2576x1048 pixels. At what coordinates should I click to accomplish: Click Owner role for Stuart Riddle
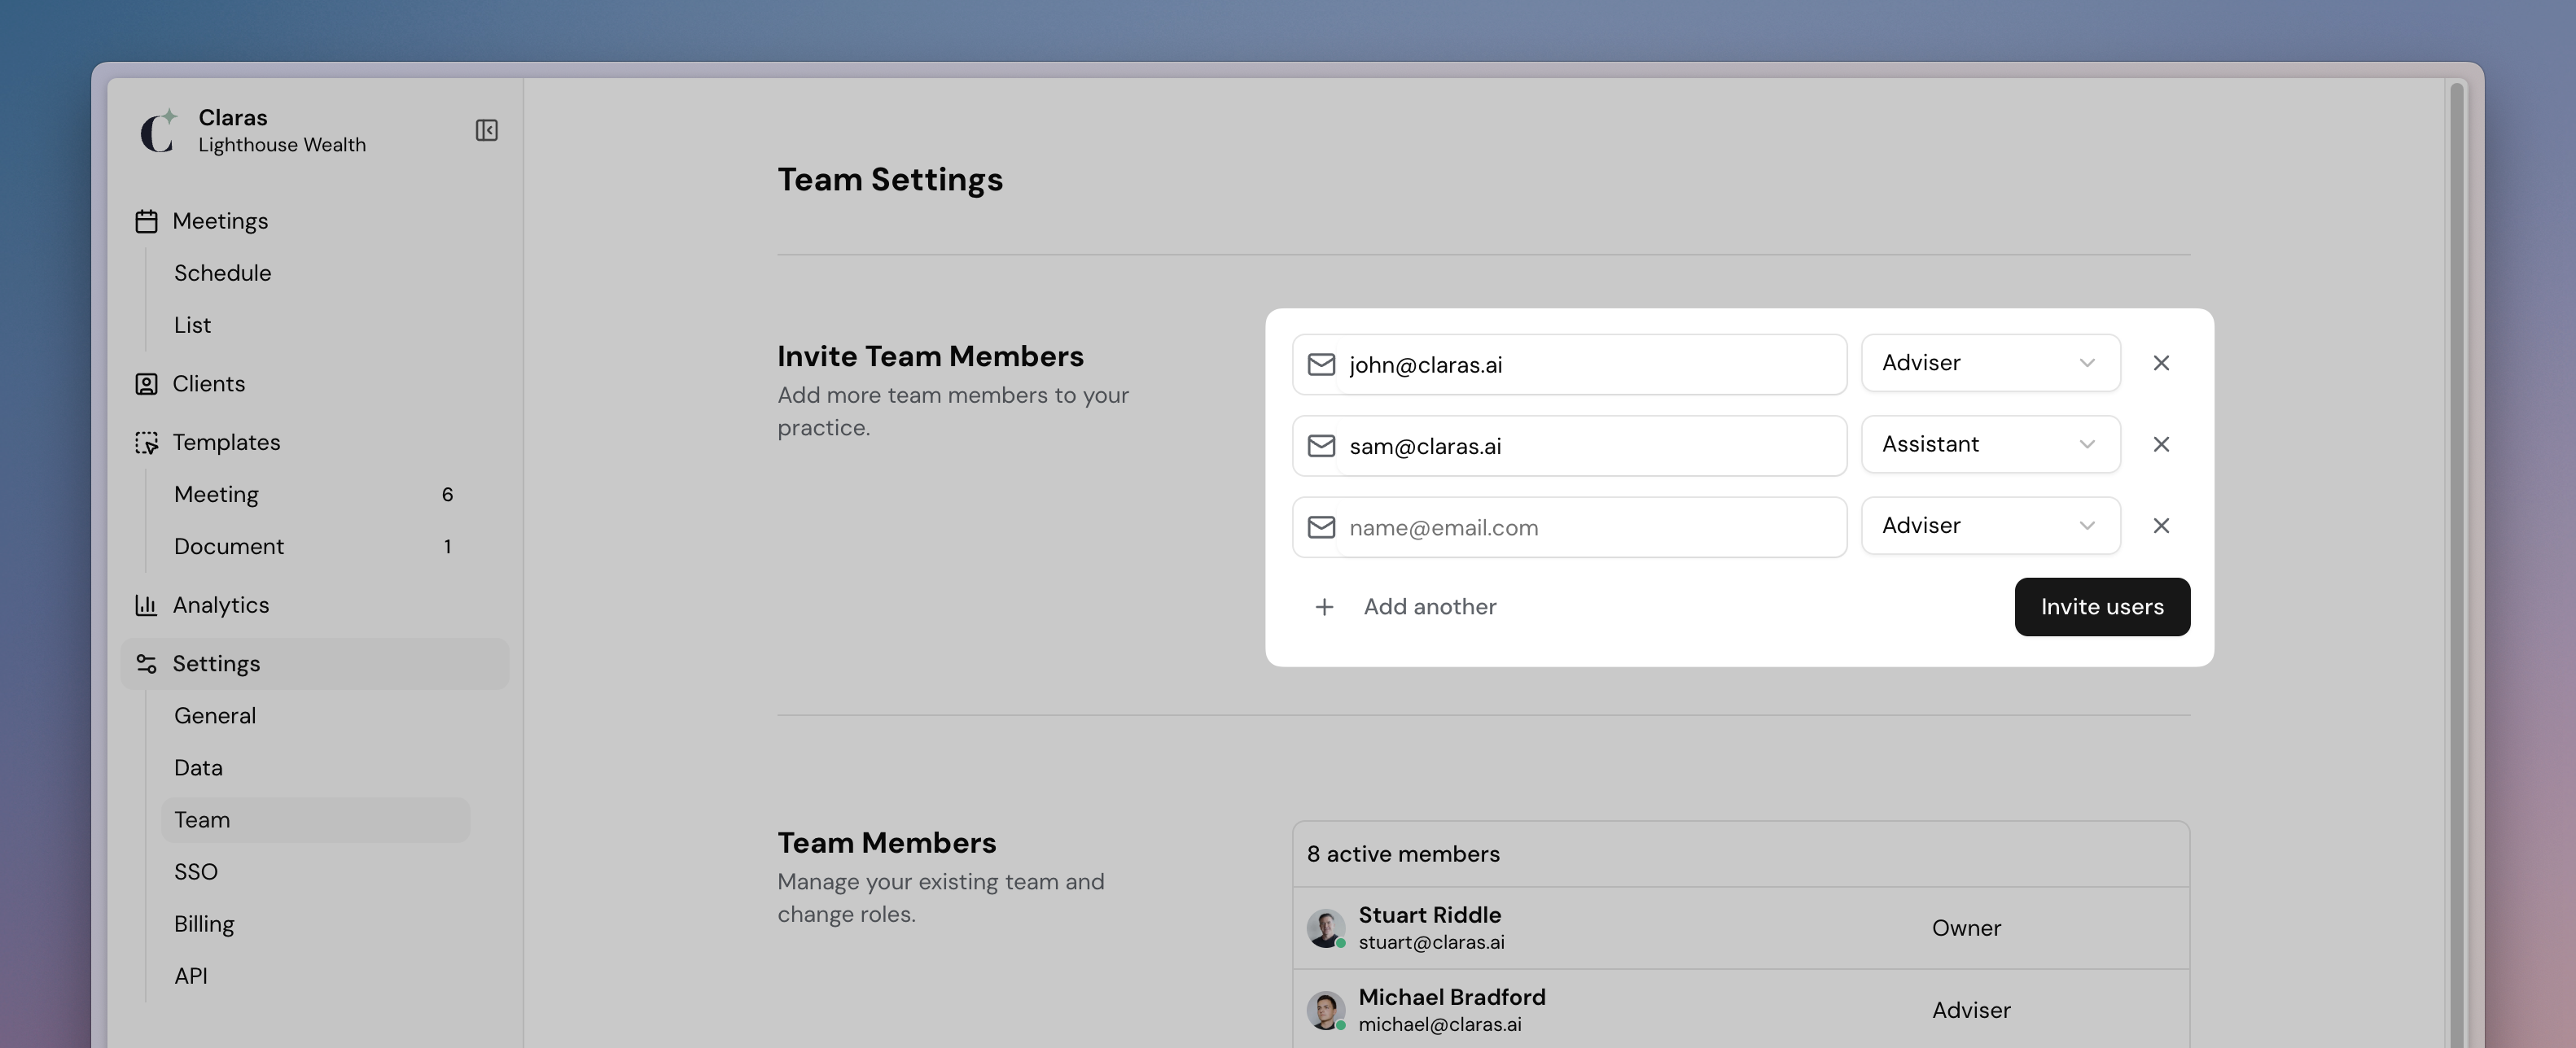(x=1966, y=928)
